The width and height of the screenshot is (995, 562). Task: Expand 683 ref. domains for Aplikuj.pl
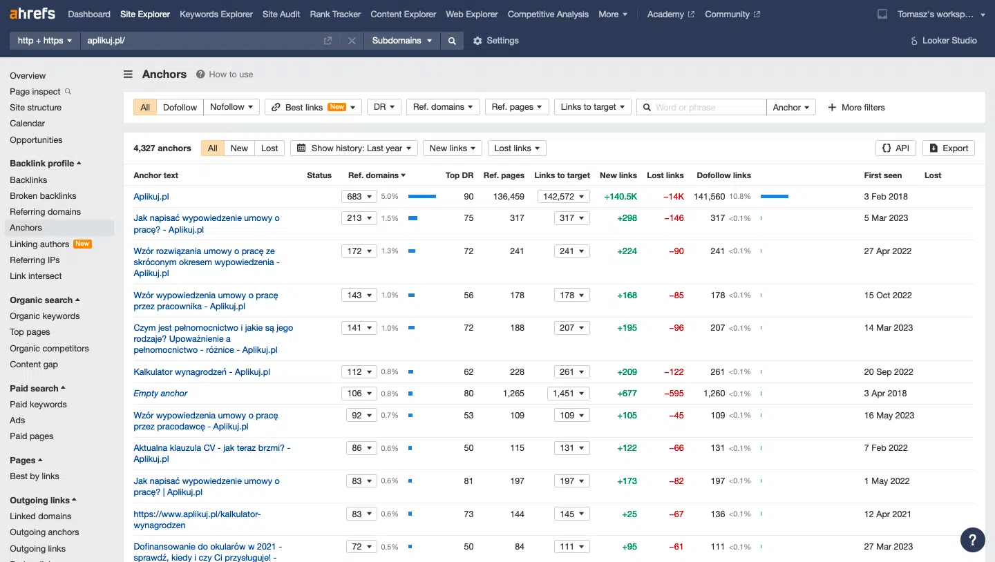[359, 196]
